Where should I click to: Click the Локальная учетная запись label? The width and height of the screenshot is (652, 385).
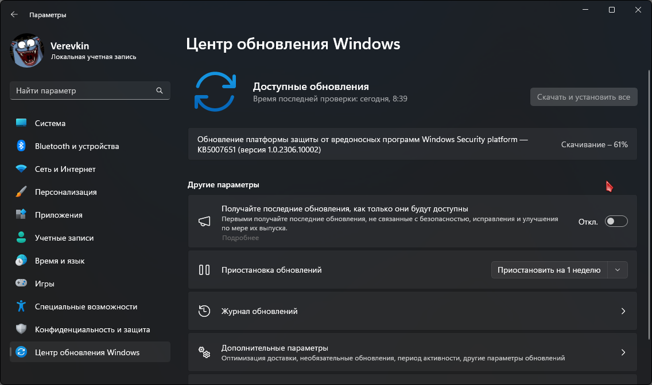tap(94, 57)
